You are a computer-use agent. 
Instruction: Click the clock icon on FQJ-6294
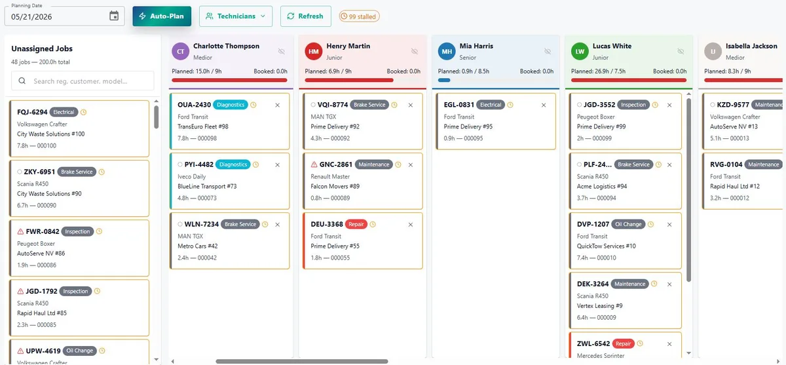click(x=83, y=112)
